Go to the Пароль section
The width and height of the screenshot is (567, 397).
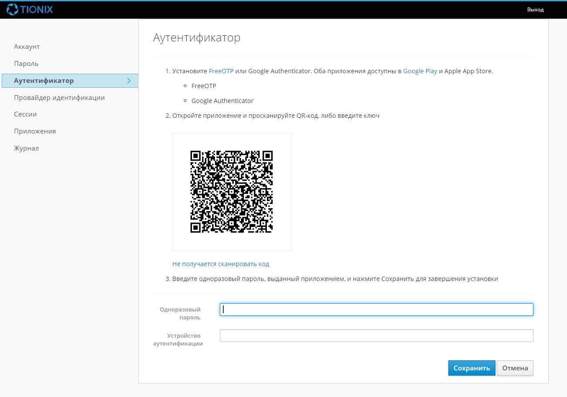(26, 64)
